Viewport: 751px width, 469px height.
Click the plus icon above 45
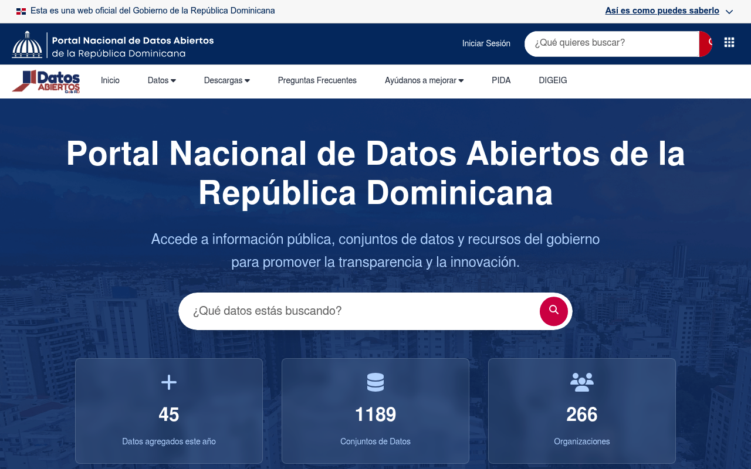(x=169, y=382)
